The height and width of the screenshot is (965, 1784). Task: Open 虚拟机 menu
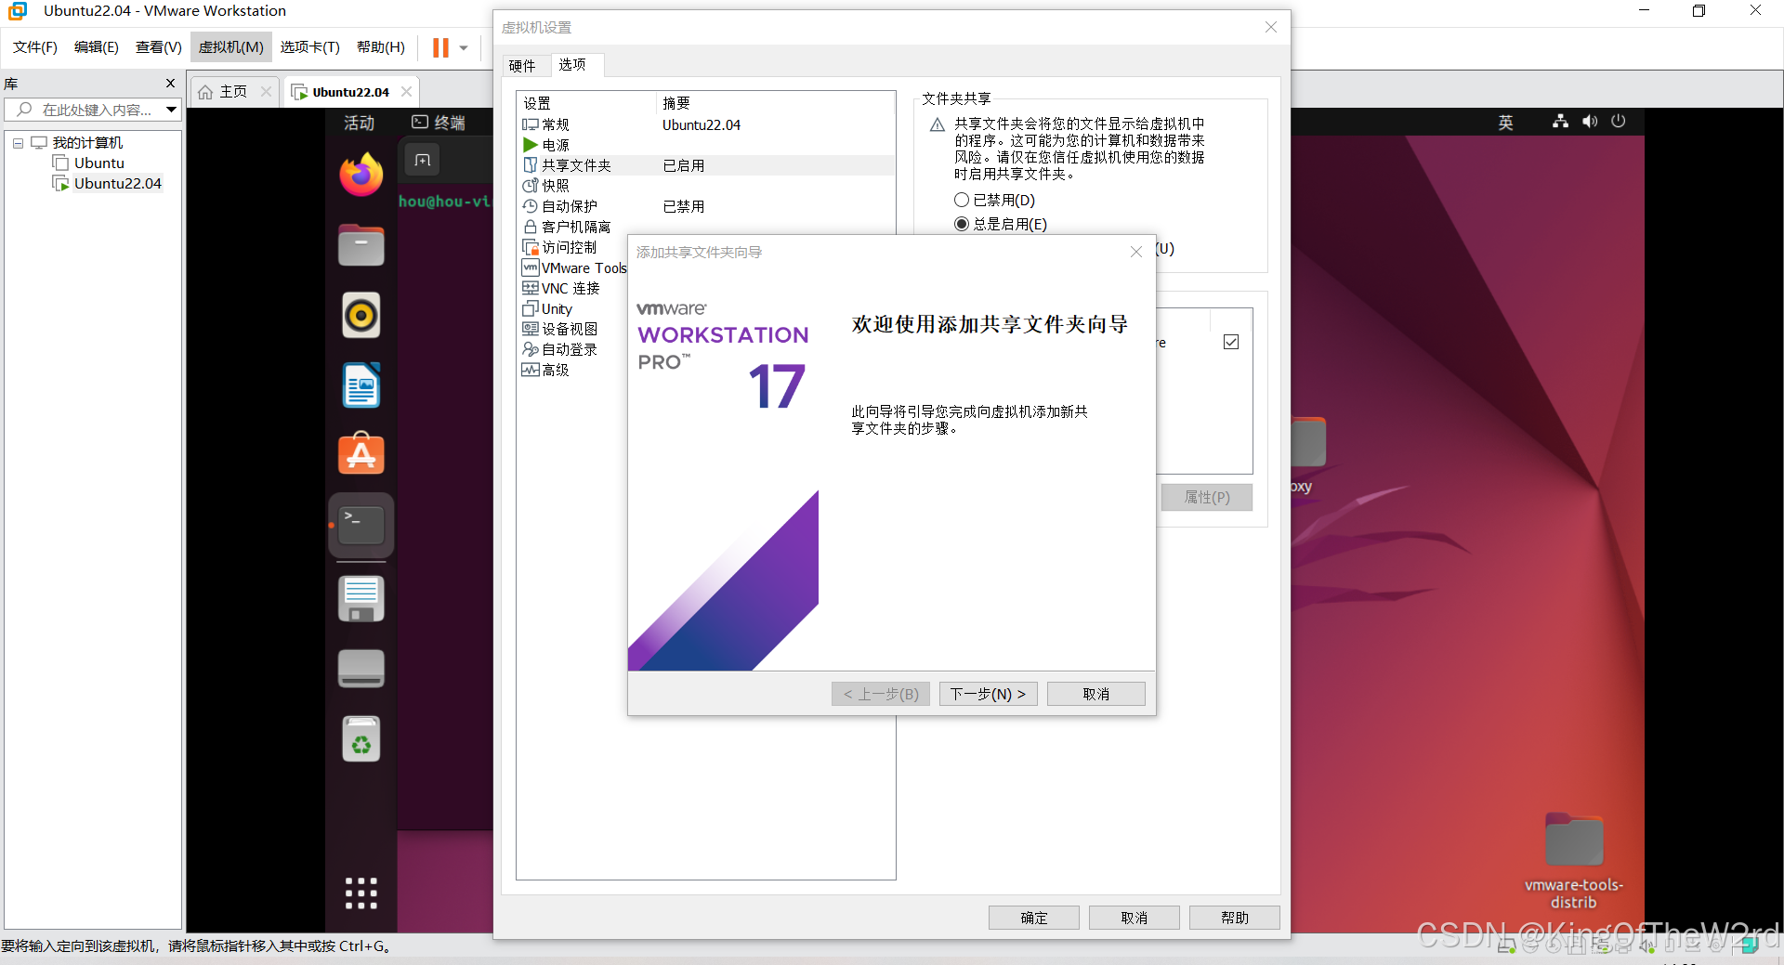point(231,46)
